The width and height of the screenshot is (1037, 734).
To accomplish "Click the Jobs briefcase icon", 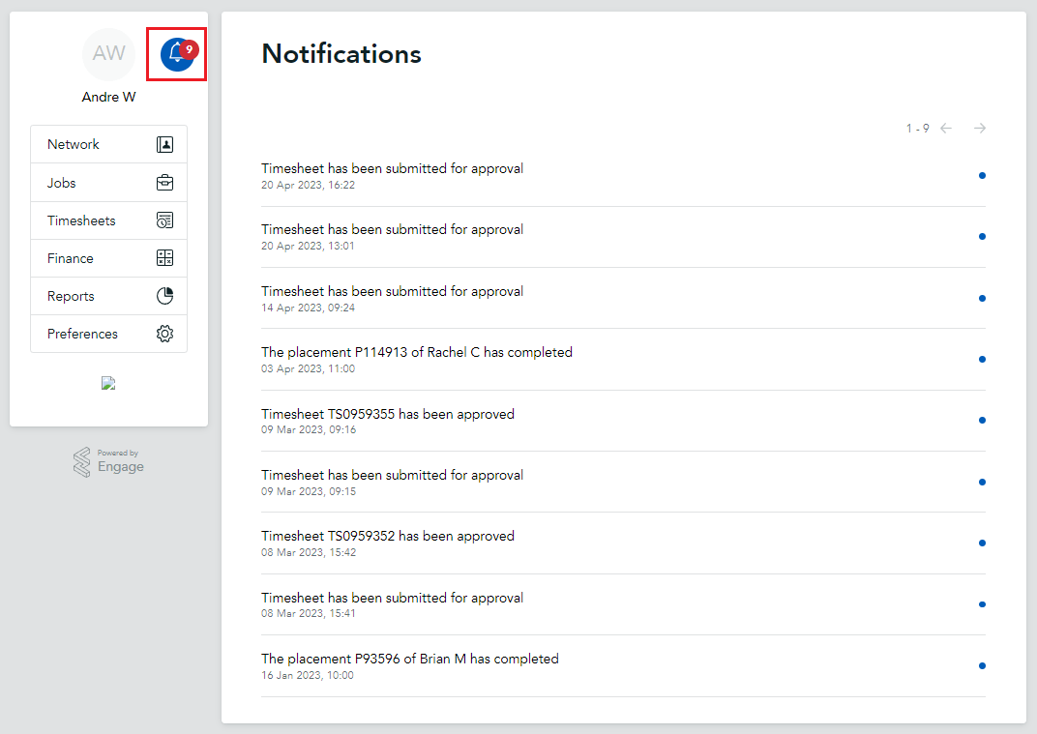I will pyautogui.click(x=164, y=183).
